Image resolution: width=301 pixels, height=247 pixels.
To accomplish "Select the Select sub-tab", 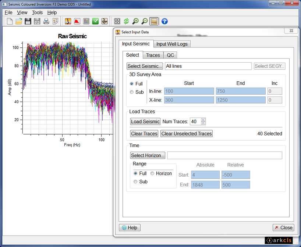I will pyautogui.click(x=132, y=55).
